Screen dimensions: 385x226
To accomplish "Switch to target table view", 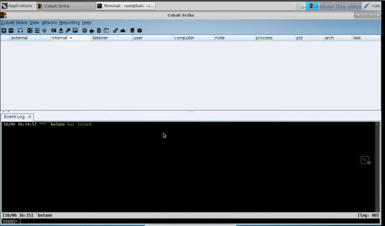I will point(44,31).
